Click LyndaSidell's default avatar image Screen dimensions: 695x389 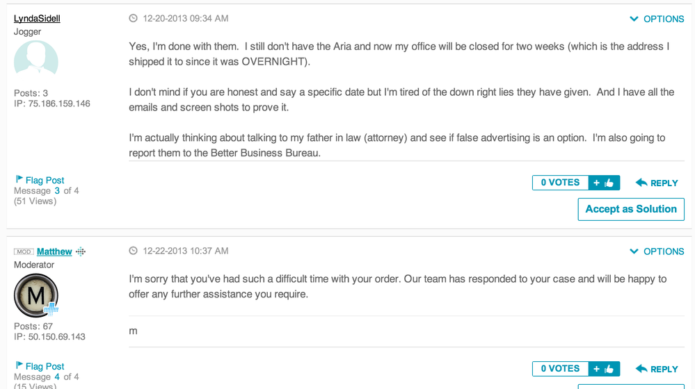point(36,59)
